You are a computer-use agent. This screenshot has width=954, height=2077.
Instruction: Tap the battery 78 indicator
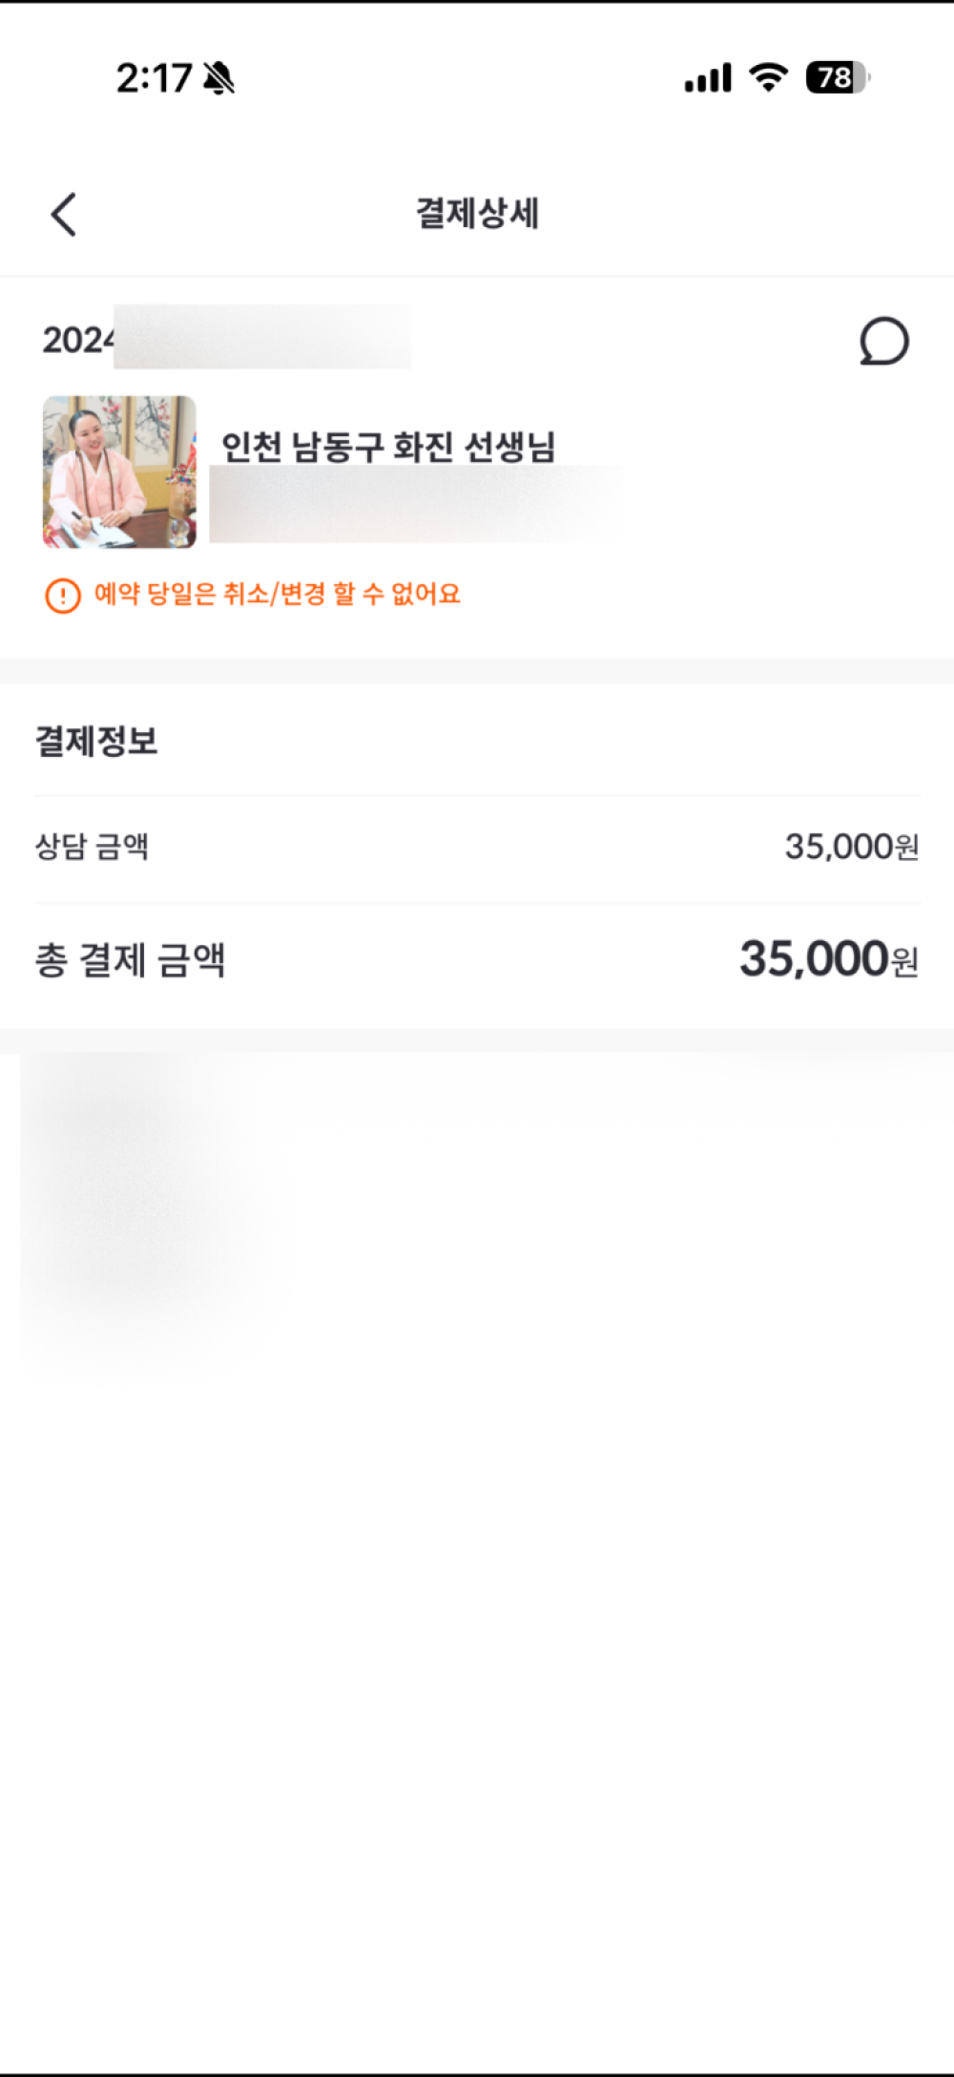[838, 77]
